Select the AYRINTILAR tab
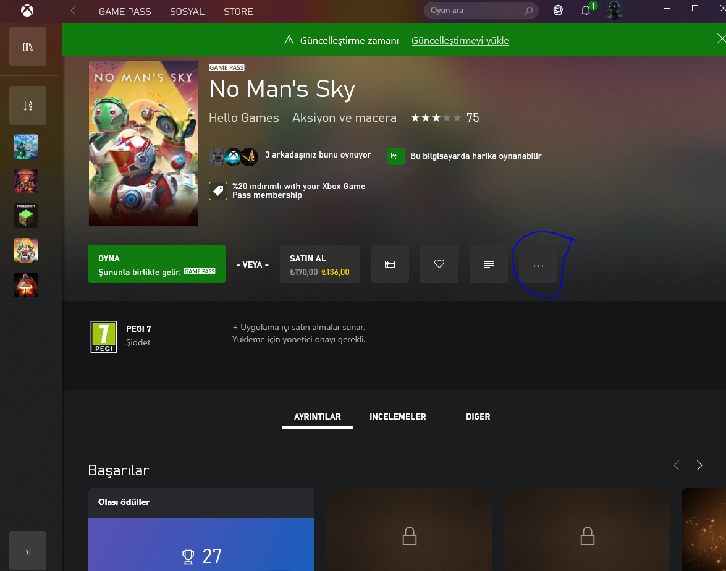This screenshot has height=571, width=726. click(x=318, y=417)
